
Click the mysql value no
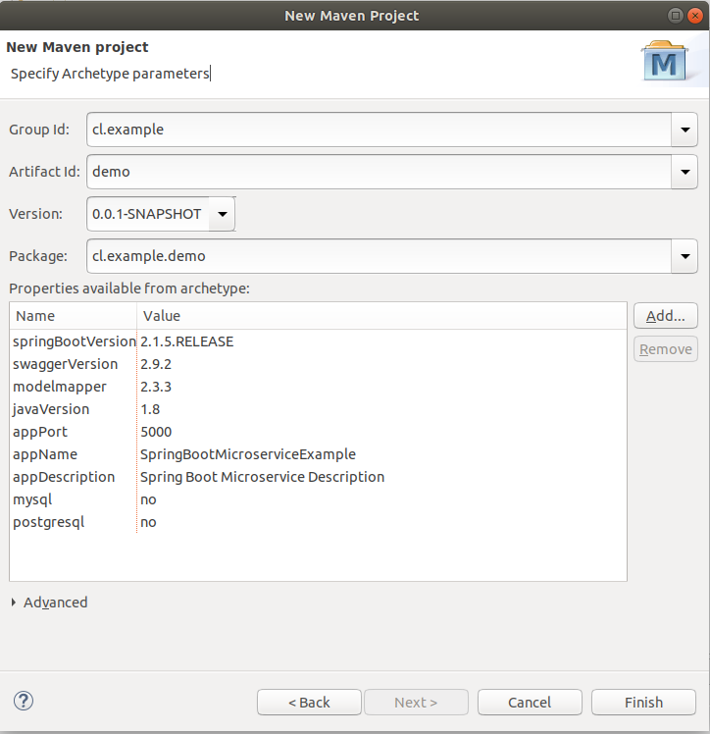(x=148, y=499)
